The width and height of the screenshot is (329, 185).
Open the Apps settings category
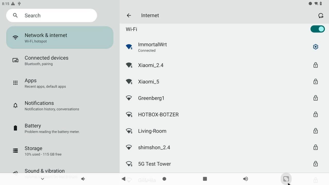click(x=60, y=83)
